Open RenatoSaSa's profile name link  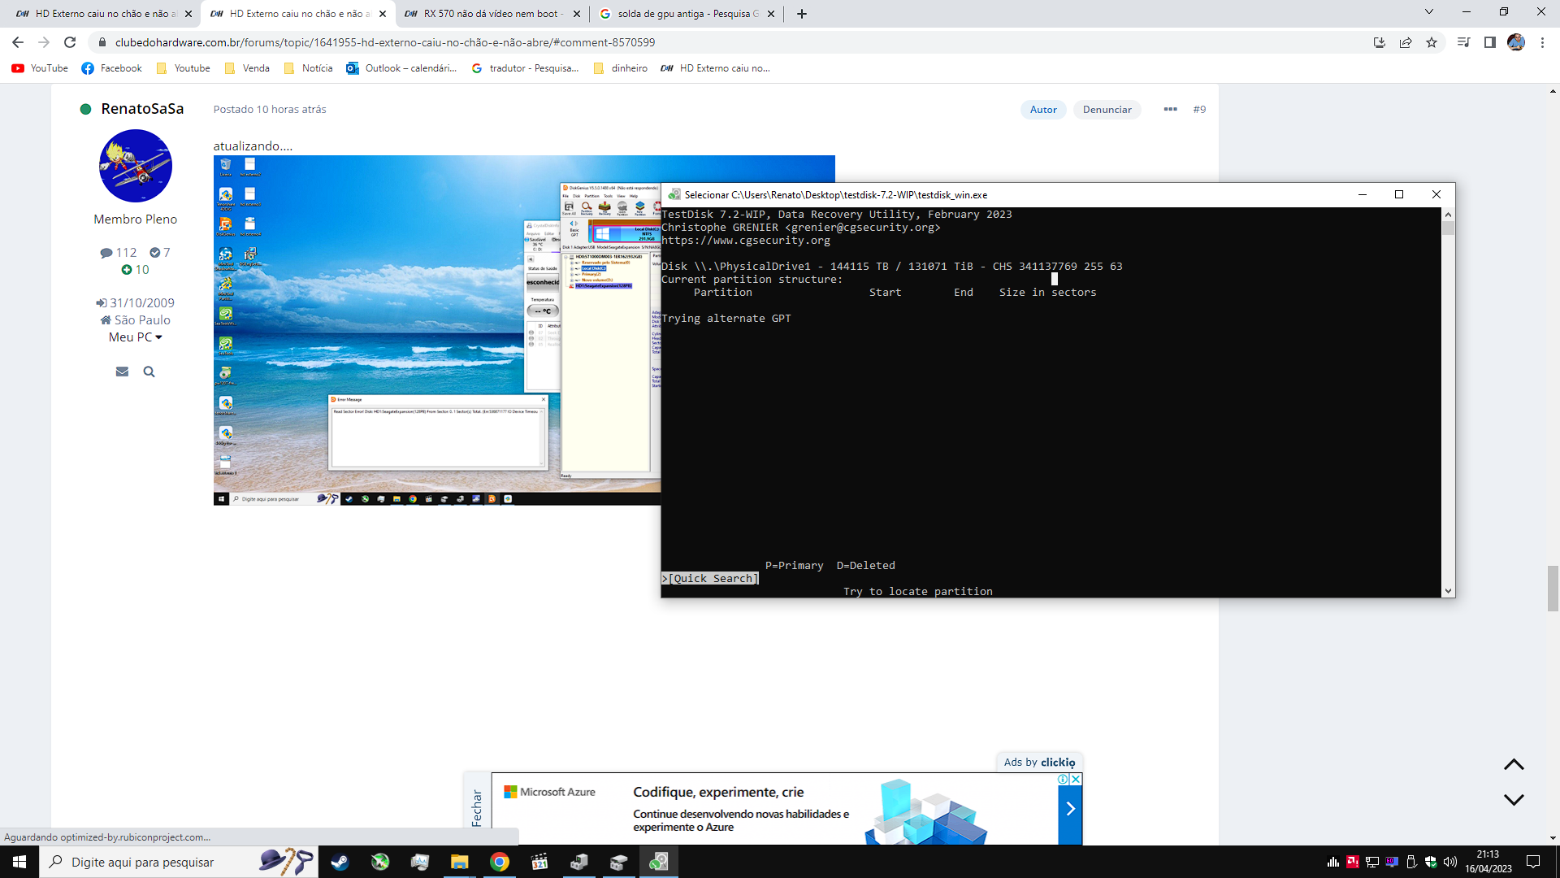pyautogui.click(x=142, y=109)
